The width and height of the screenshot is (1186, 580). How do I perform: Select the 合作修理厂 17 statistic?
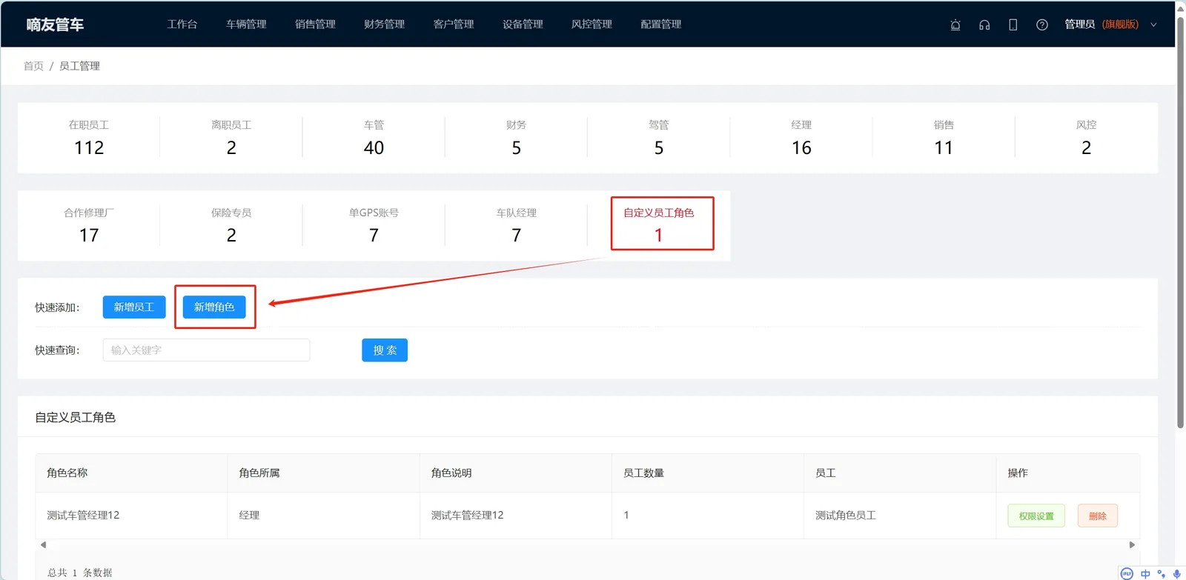coord(89,225)
